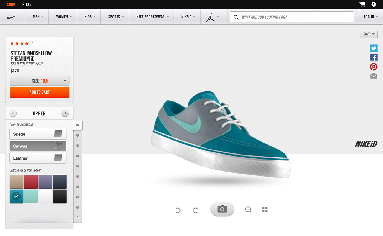The height and width of the screenshot is (236, 383).
Task: Choose the purple upper color
Action: [45, 182]
